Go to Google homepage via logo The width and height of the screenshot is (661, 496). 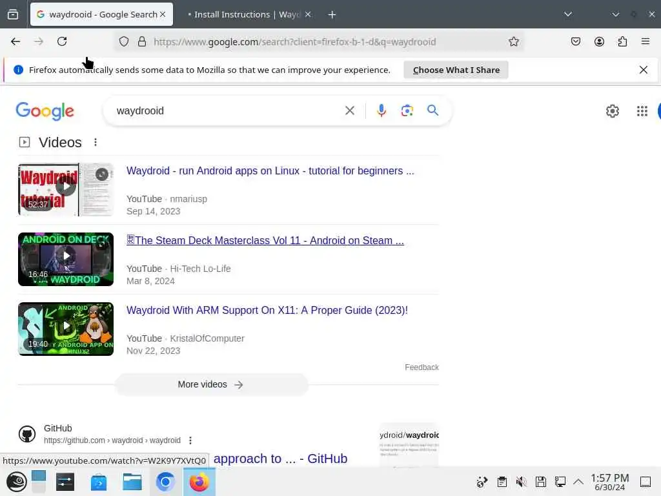pyautogui.click(x=45, y=111)
